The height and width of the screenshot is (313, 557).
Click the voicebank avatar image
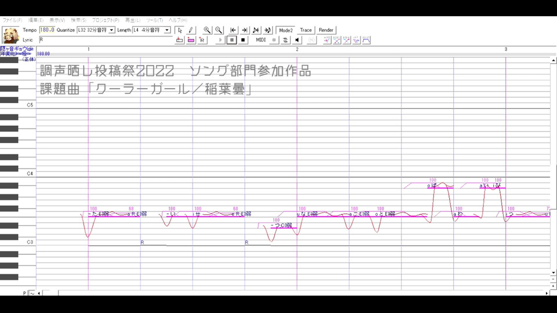(10, 35)
